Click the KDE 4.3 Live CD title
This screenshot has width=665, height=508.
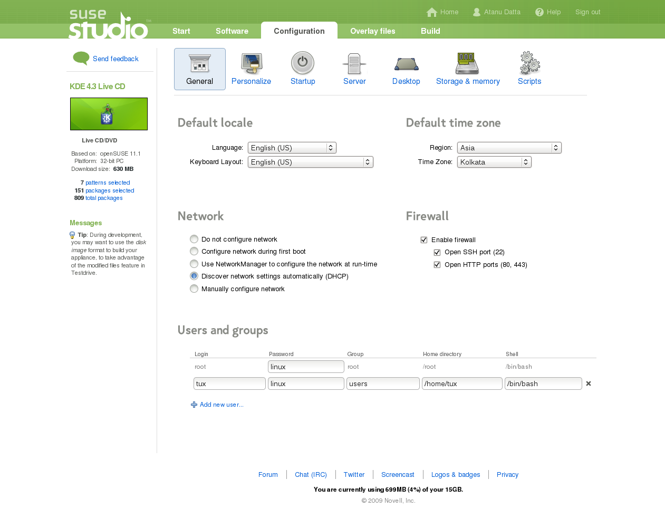tap(98, 87)
